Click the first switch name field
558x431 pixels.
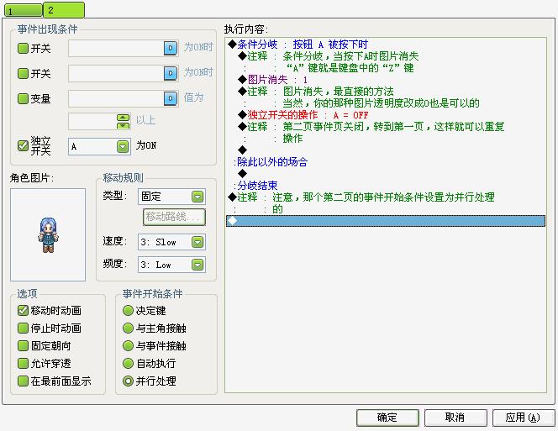tap(116, 48)
